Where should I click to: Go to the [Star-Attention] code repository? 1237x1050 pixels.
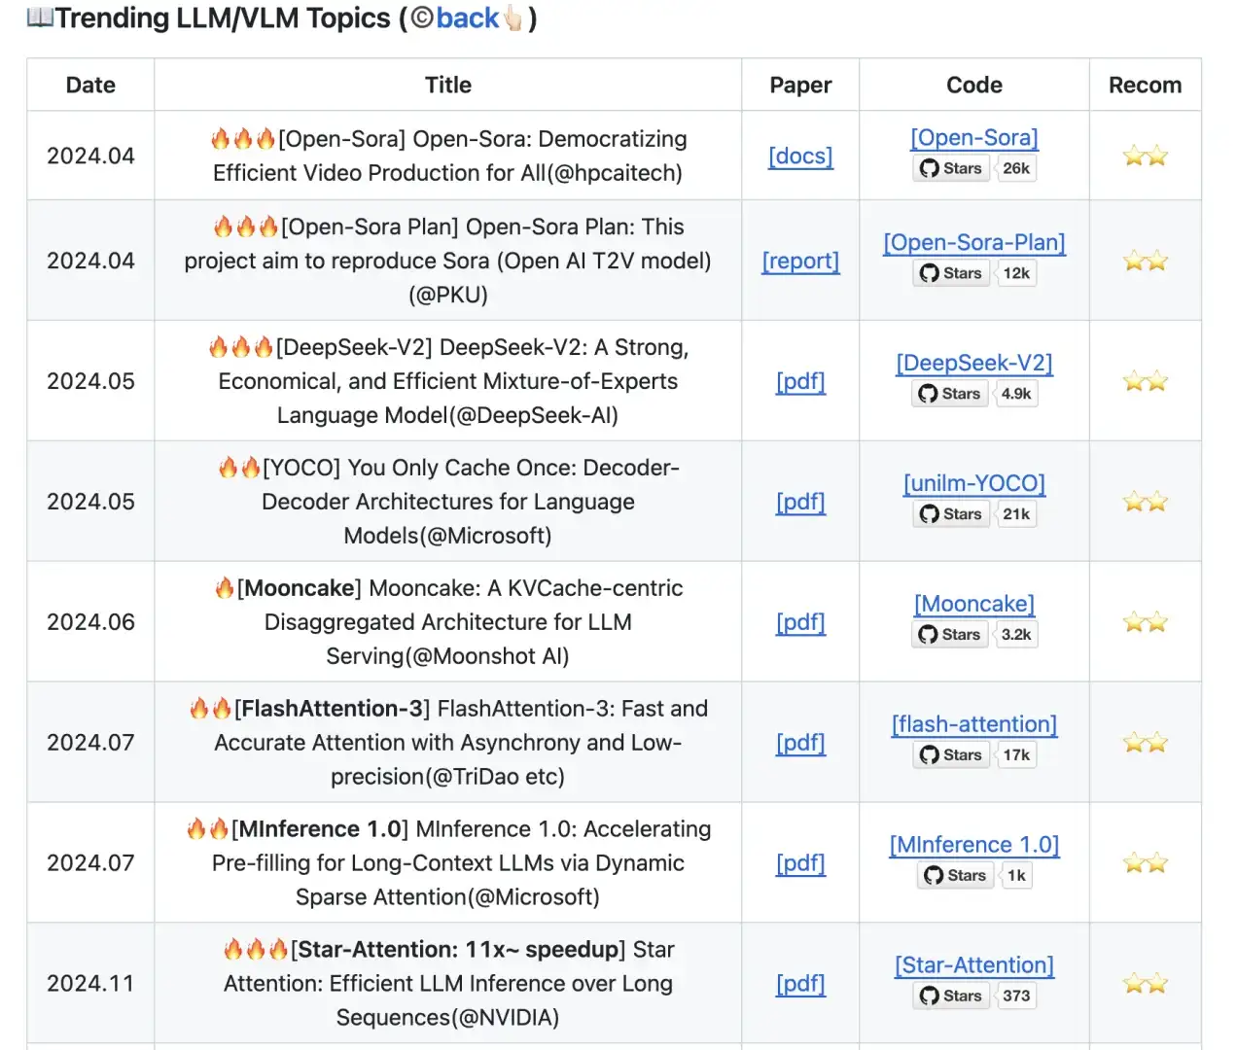pos(974,965)
